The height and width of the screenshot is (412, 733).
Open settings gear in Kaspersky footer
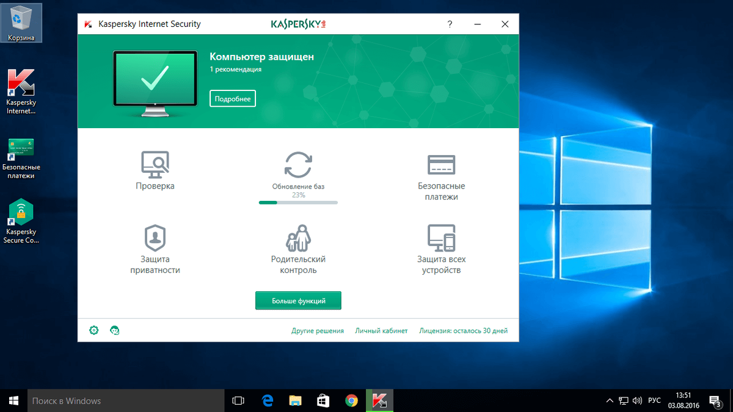[93, 330]
